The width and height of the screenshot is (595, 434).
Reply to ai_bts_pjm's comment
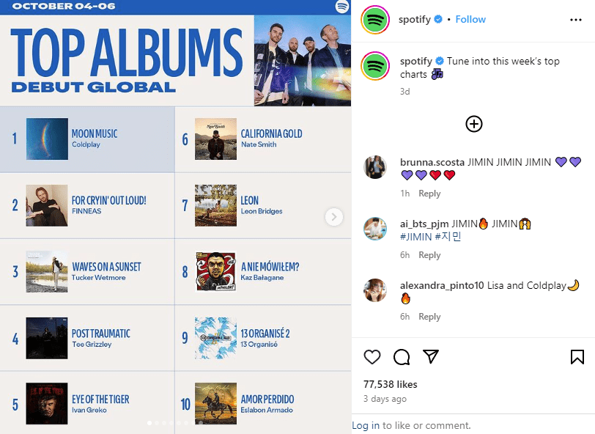pyautogui.click(x=429, y=255)
